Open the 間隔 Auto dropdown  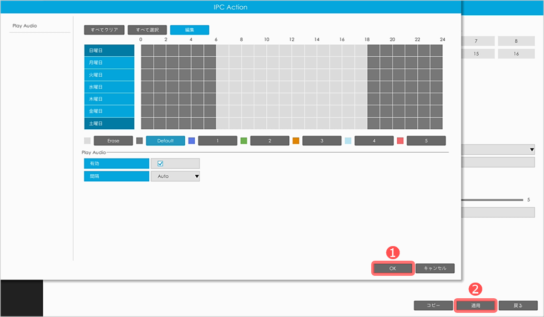(175, 176)
